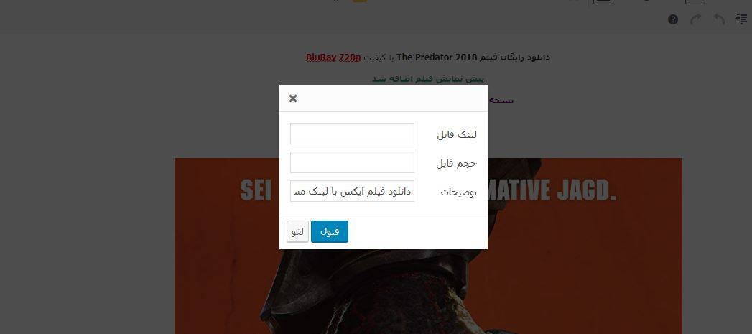Viewport: 752px width, 334px height.
Task: Place cursor in The Predator 2018 title
Action: (437, 57)
